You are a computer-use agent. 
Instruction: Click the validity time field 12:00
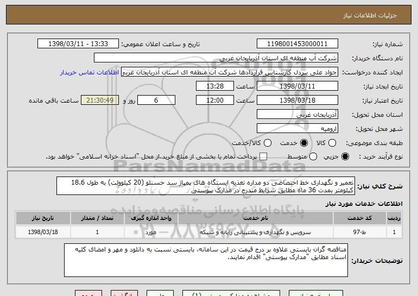[215, 100]
